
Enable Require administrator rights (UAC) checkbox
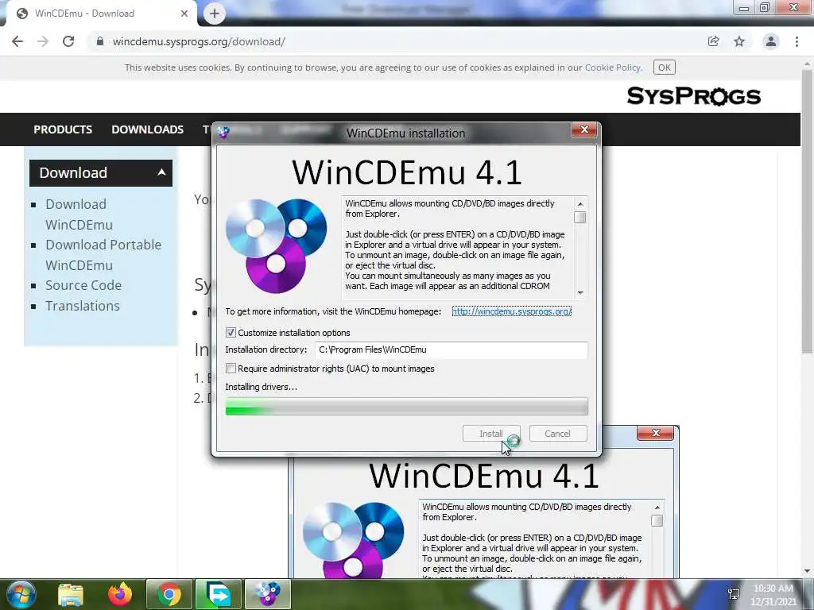231,369
